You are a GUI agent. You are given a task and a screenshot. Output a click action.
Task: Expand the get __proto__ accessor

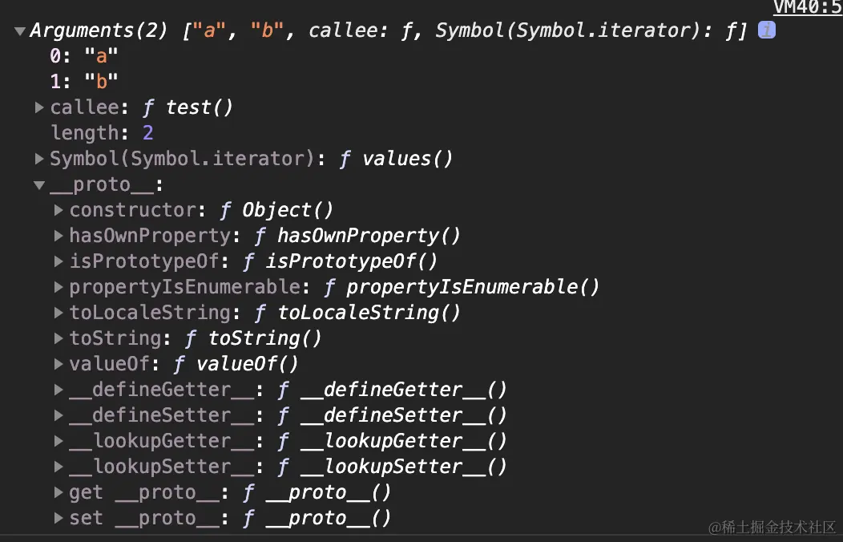(x=59, y=492)
